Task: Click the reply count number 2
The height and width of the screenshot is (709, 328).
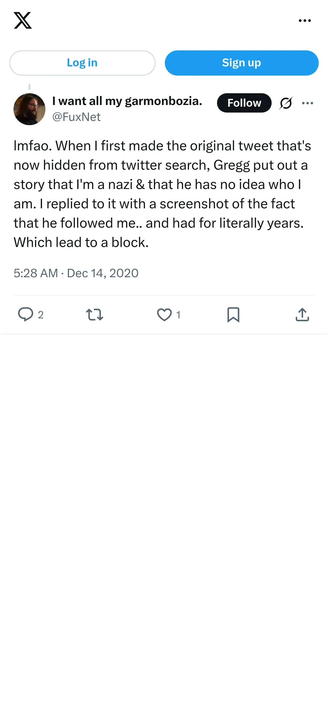Action: point(41,315)
